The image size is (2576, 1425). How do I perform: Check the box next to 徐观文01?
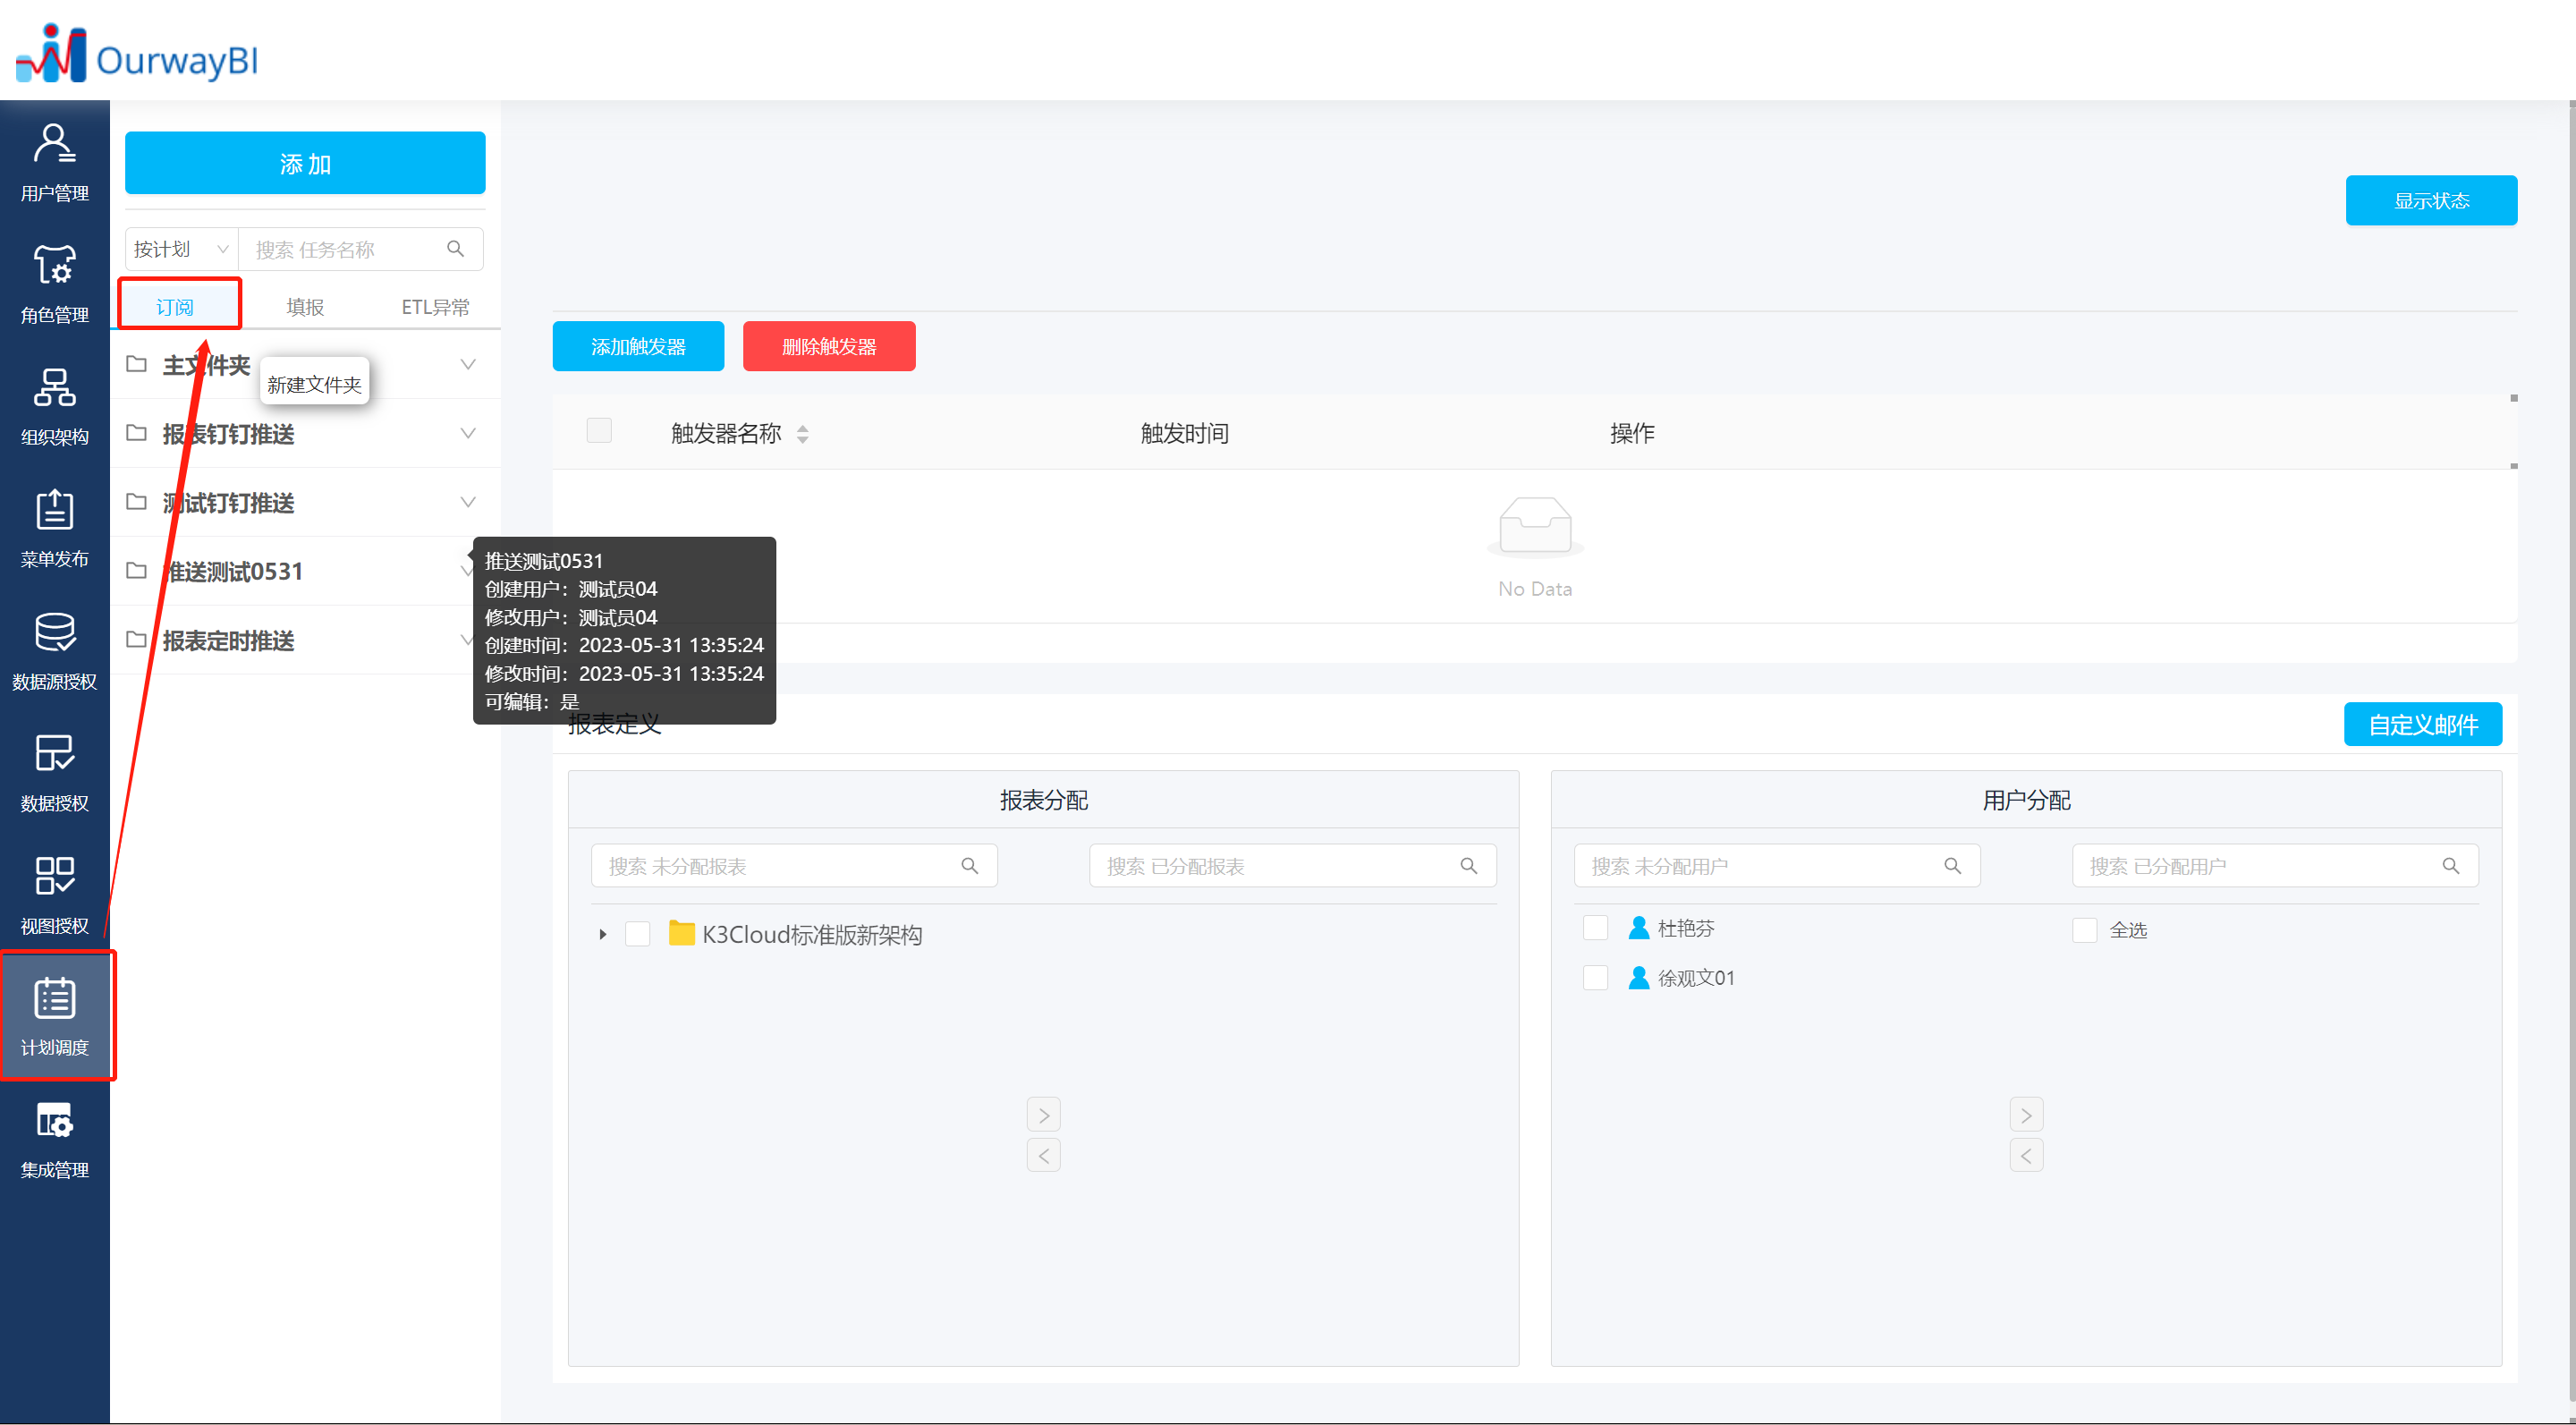(1596, 977)
